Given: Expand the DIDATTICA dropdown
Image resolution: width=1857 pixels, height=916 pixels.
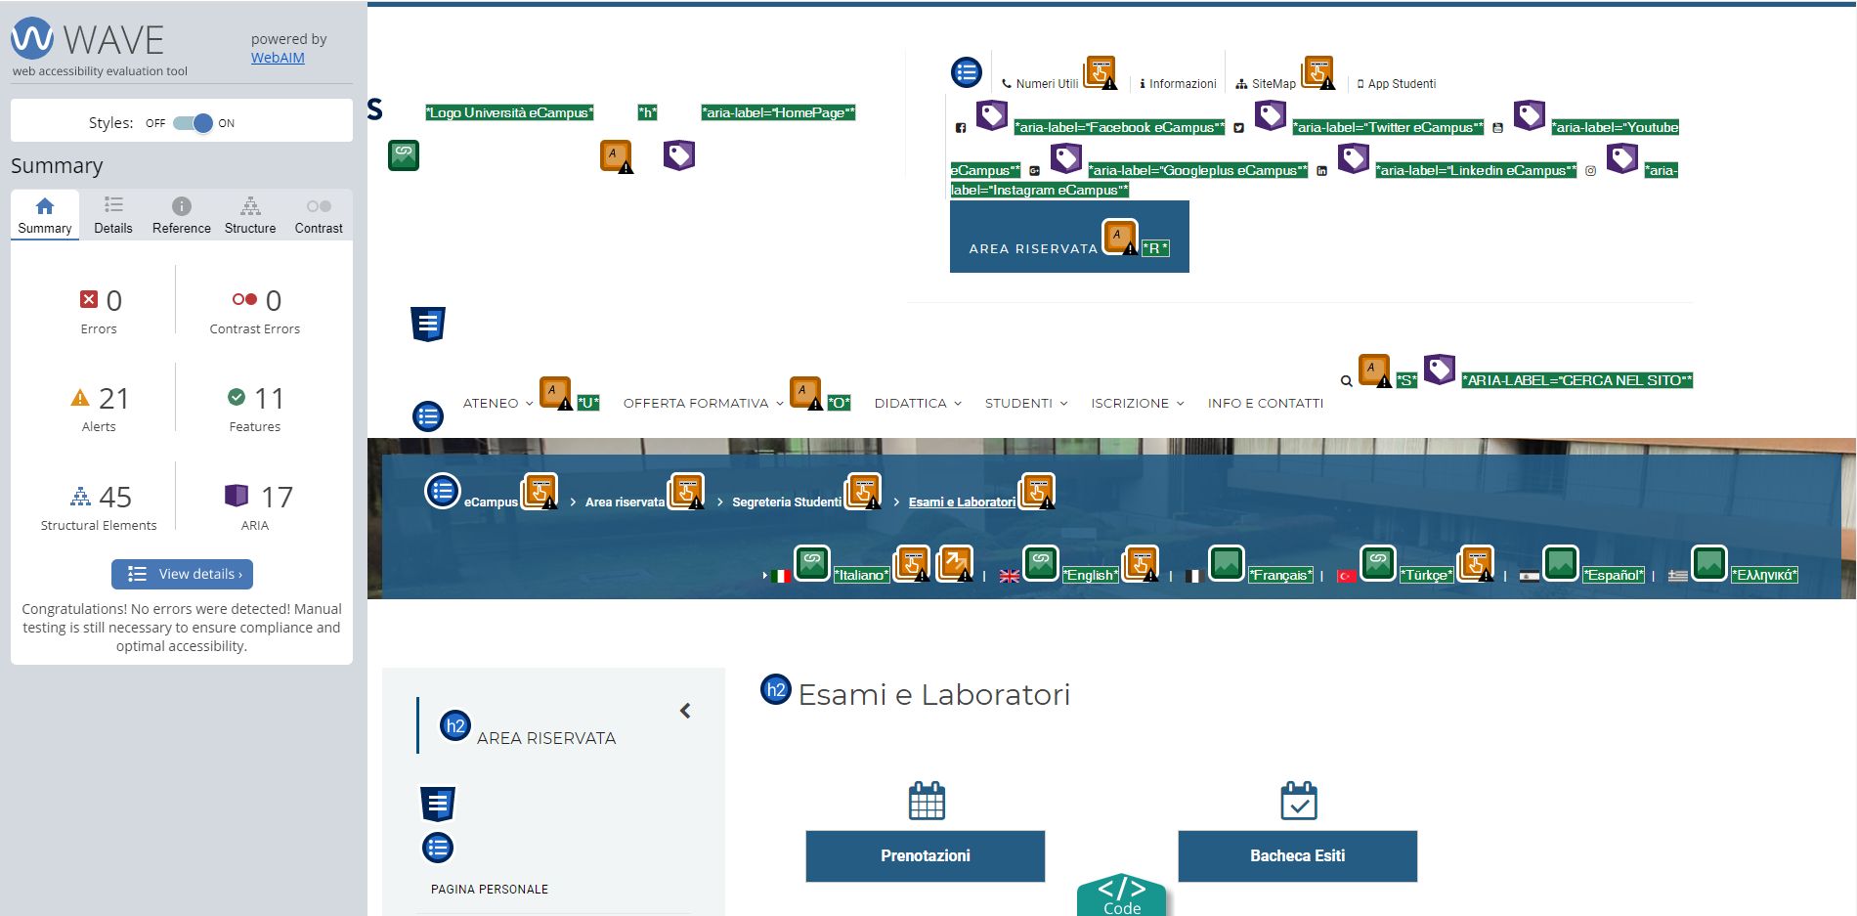Looking at the screenshot, I should [918, 403].
